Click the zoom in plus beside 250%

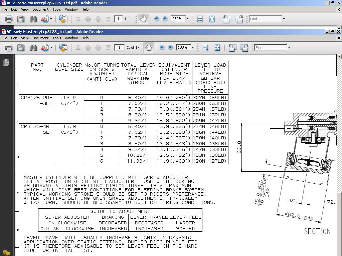(165, 19)
